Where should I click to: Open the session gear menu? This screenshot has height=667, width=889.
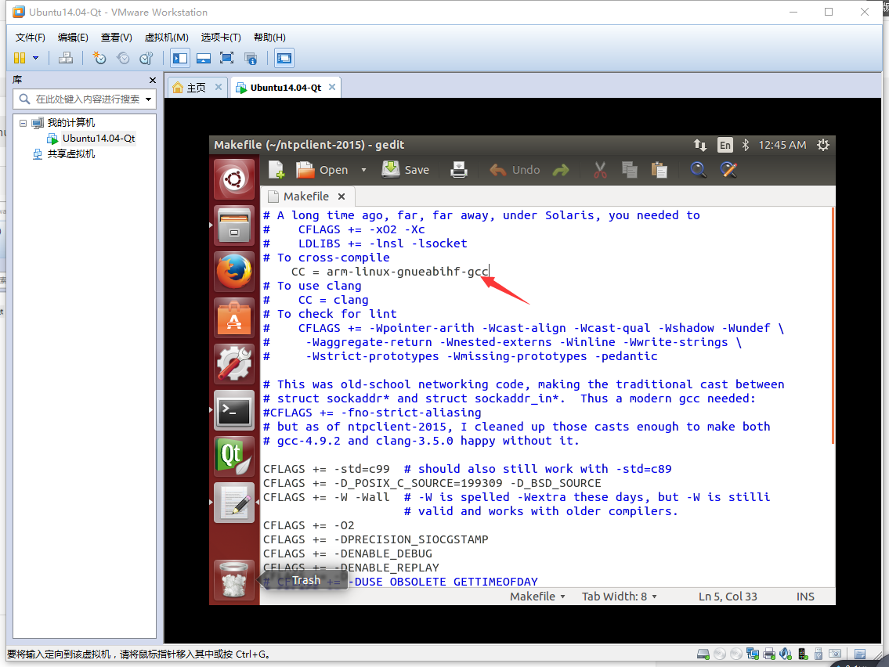823,145
